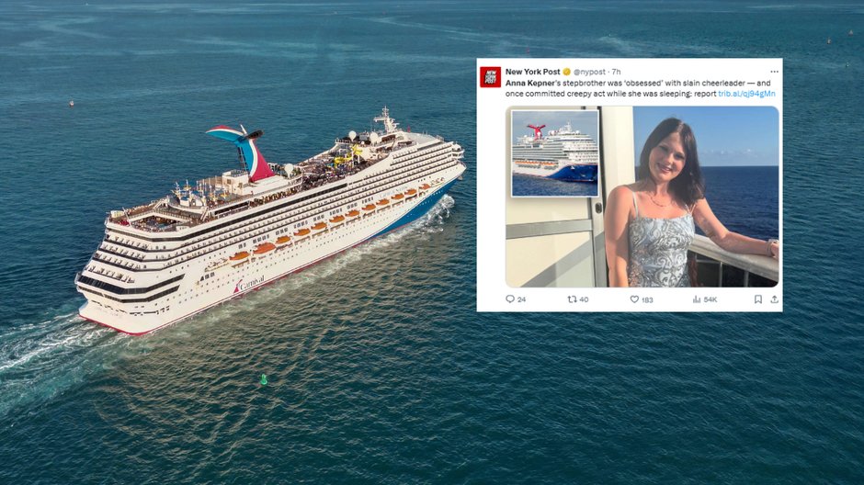Click the reply speech-bubble icon
This screenshot has width=864, height=485.
pyautogui.click(x=510, y=299)
